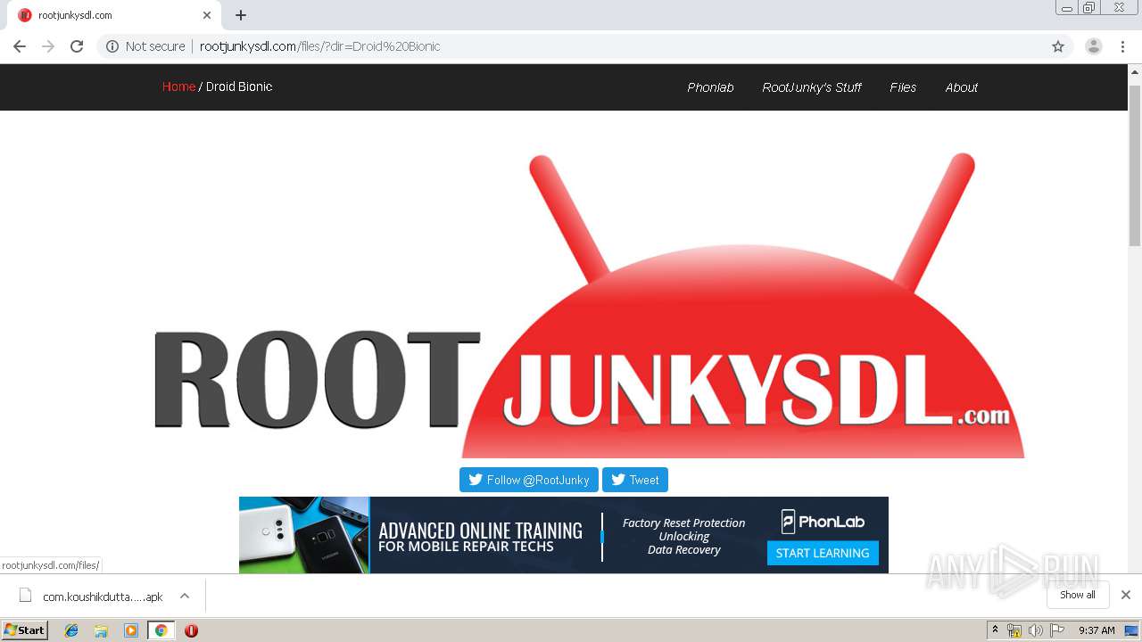Click the 9:37 AM system clock

(1096, 630)
